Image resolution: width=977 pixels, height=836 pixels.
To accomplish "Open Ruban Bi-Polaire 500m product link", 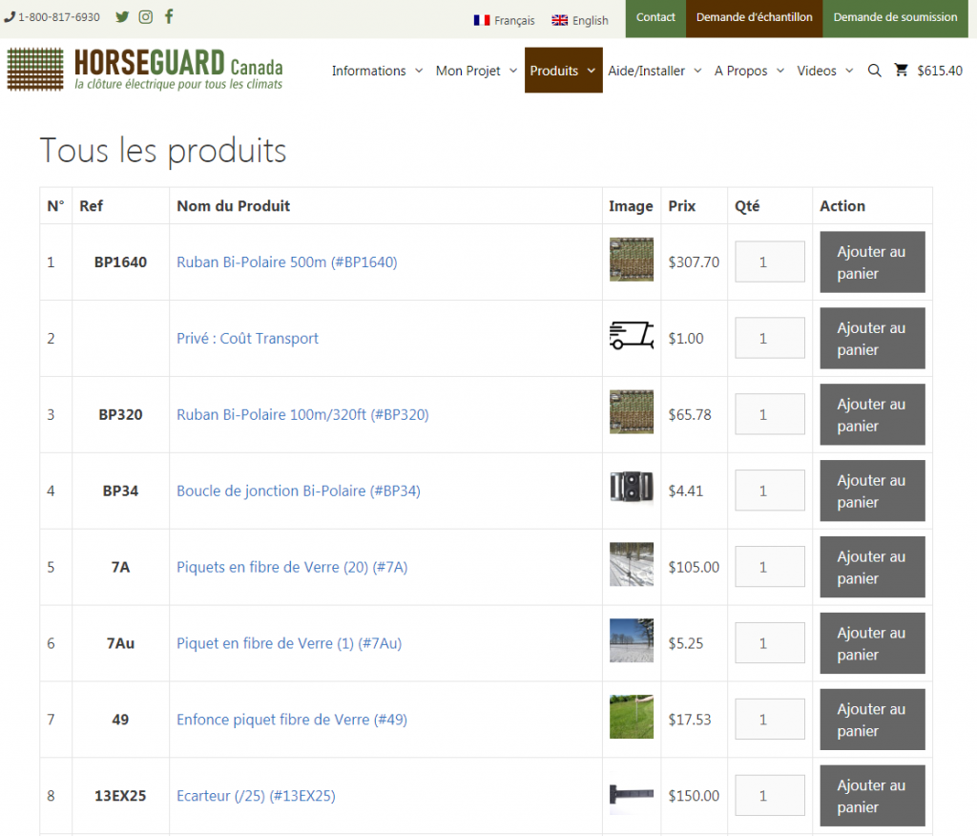I will coord(286,261).
